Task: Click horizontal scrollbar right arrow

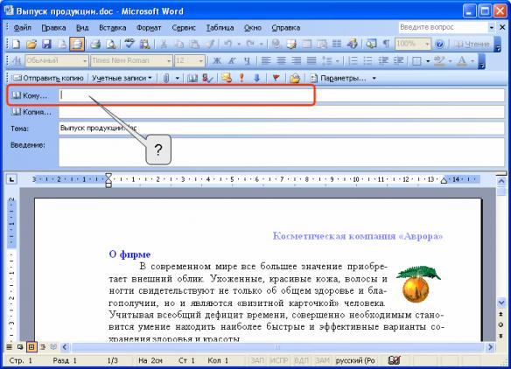Action: (x=490, y=347)
